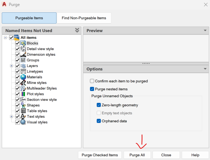Click the Purge All button
The width and height of the screenshot is (210, 160).
pos(137,155)
